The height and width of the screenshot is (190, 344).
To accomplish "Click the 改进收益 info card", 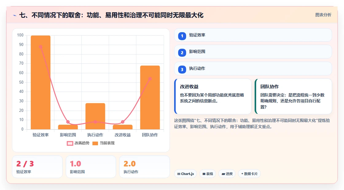I will pyautogui.click(x=213, y=96).
